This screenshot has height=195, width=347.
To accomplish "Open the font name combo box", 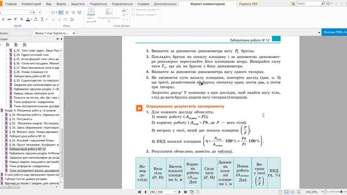I will point(16,12).
